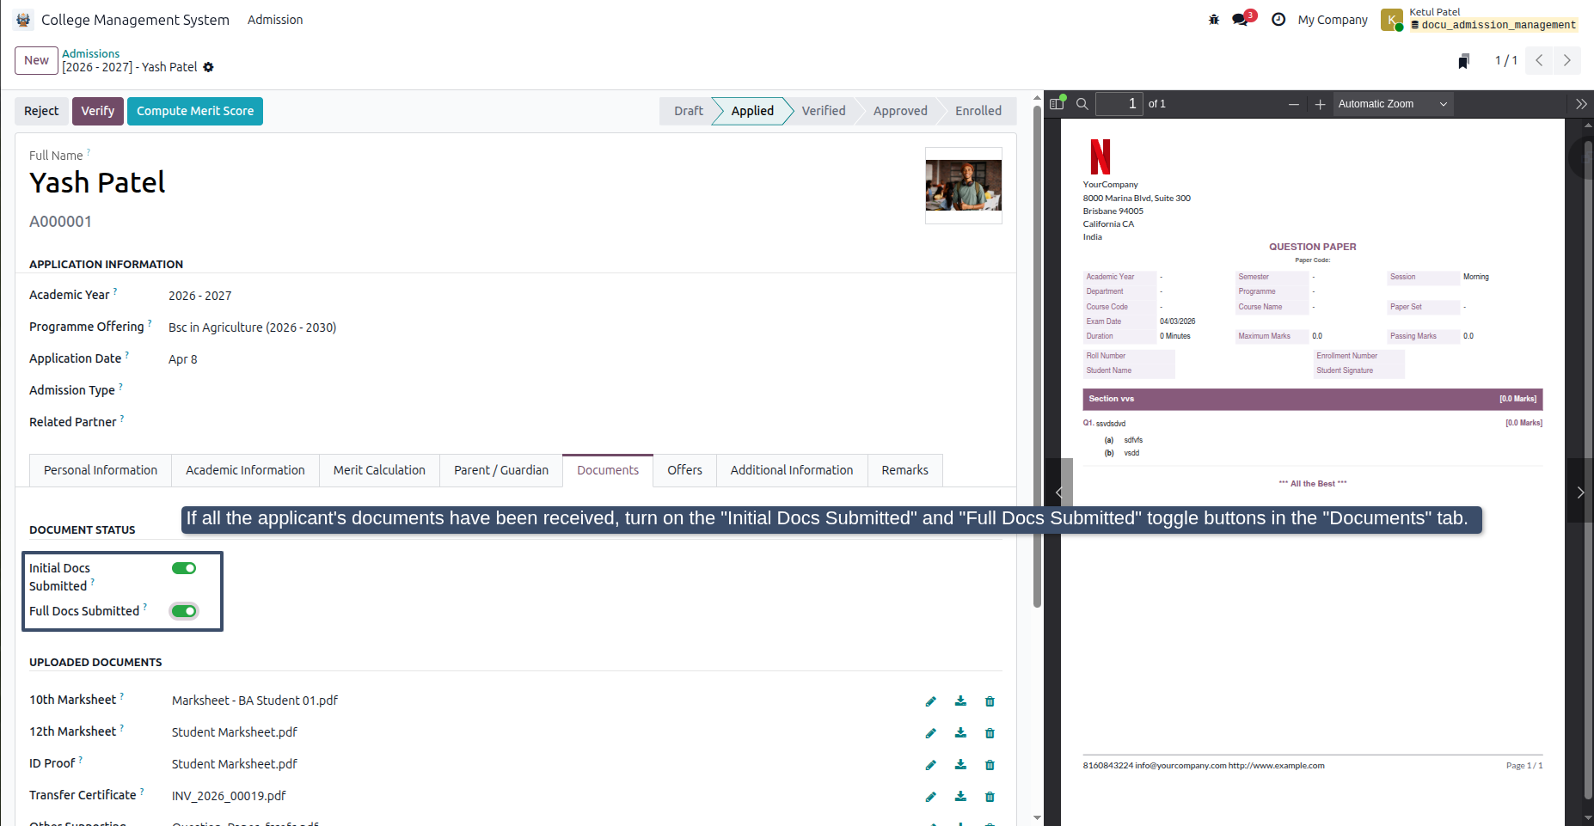Open the conversations chat icon
Screen dimensions: 1594x826
coord(1240,20)
